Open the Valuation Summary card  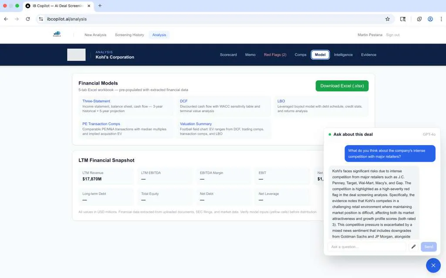223,129
